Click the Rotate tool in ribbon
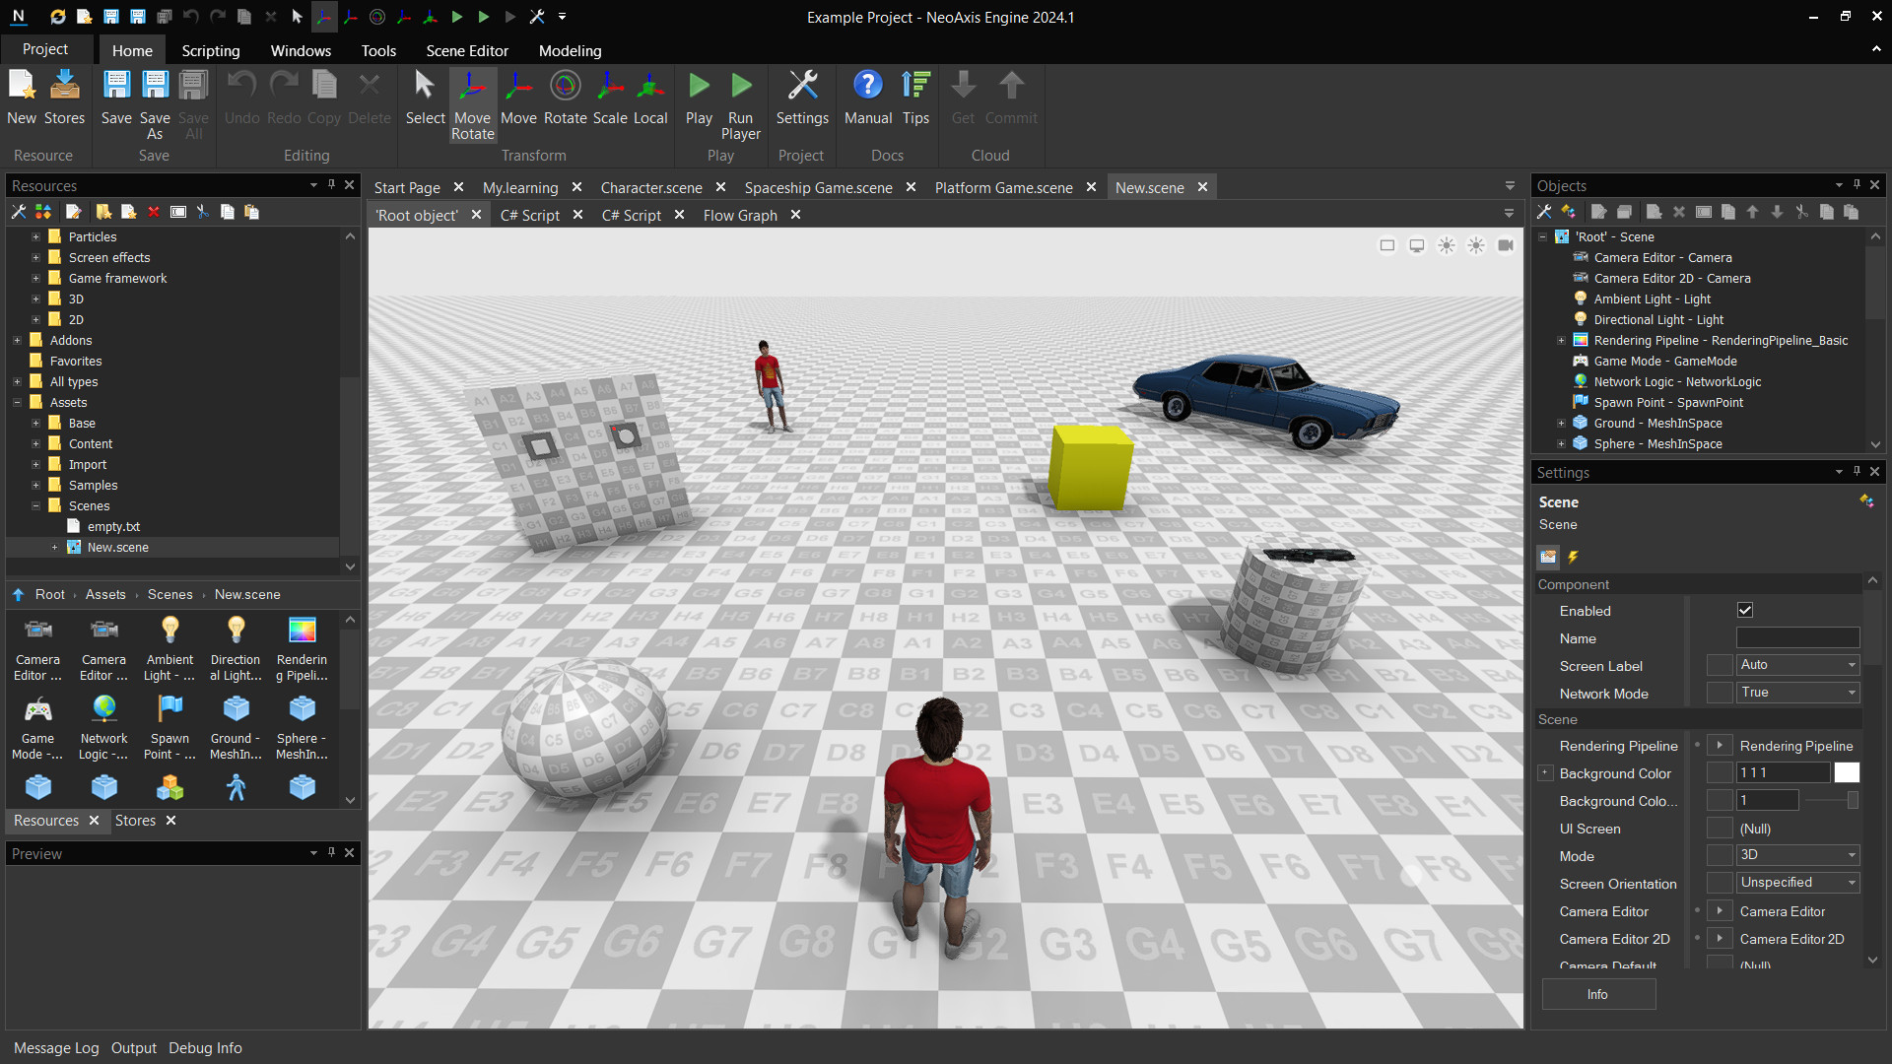This screenshot has width=1892, height=1064. pyautogui.click(x=565, y=98)
